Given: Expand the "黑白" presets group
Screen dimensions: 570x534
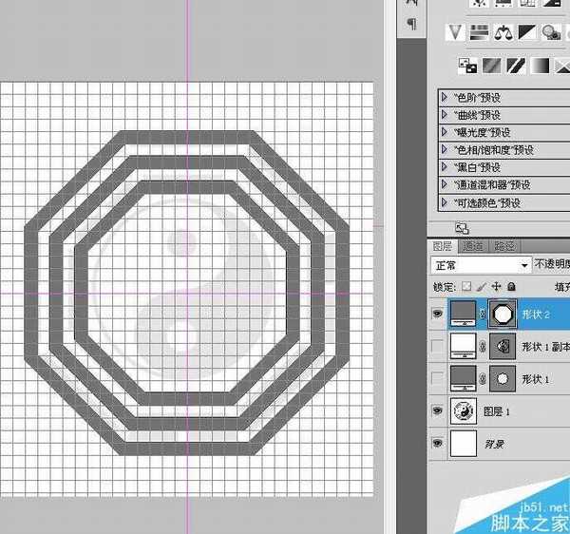Looking at the screenshot, I should pos(445,166).
